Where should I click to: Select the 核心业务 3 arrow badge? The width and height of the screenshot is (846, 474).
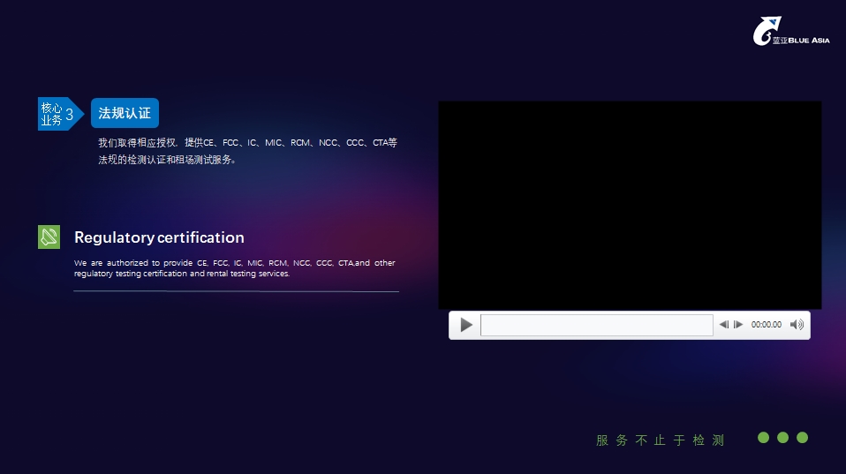59,114
